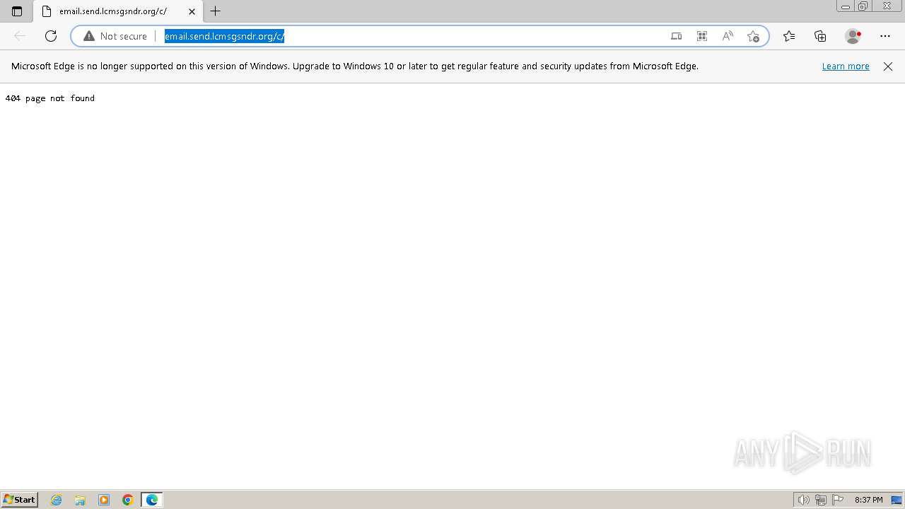Open the Windows Start menu
This screenshot has height=509, width=905.
pos(20,500)
